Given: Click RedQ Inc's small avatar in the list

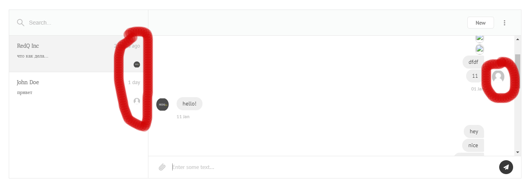Looking at the screenshot, I should (137, 64).
